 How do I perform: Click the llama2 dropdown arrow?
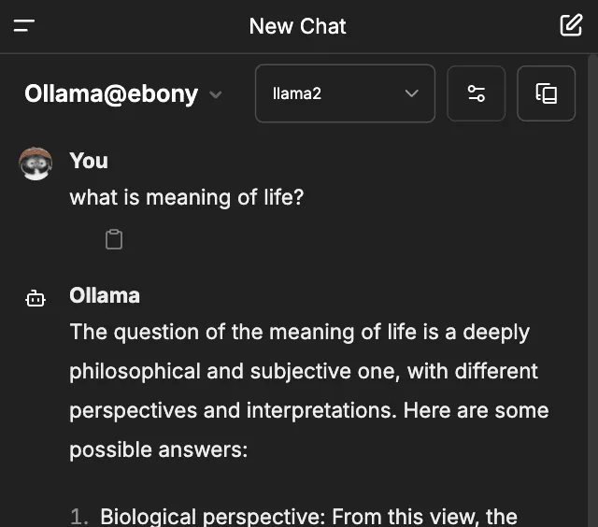(x=411, y=93)
